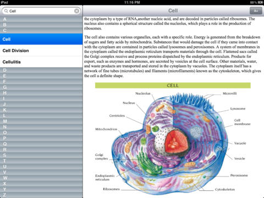Tap the battery indicator in status bar
Screen dimensions: 264x198
pyautogui.click(x=260, y=2)
